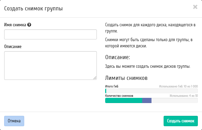Viewport: 202px width, 130px height.
Task: Grab the Описание textarea resize handle
Action: pyautogui.click(x=95, y=78)
